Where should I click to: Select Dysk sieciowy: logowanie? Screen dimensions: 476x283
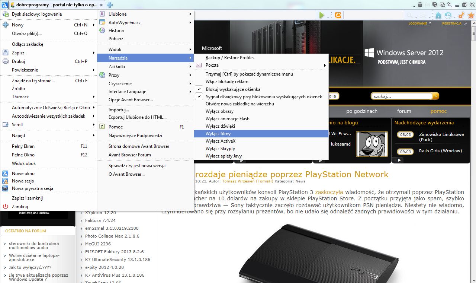[48, 14]
